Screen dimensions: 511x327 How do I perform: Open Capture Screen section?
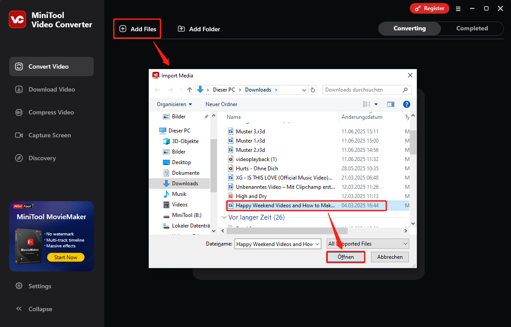[x=51, y=135]
